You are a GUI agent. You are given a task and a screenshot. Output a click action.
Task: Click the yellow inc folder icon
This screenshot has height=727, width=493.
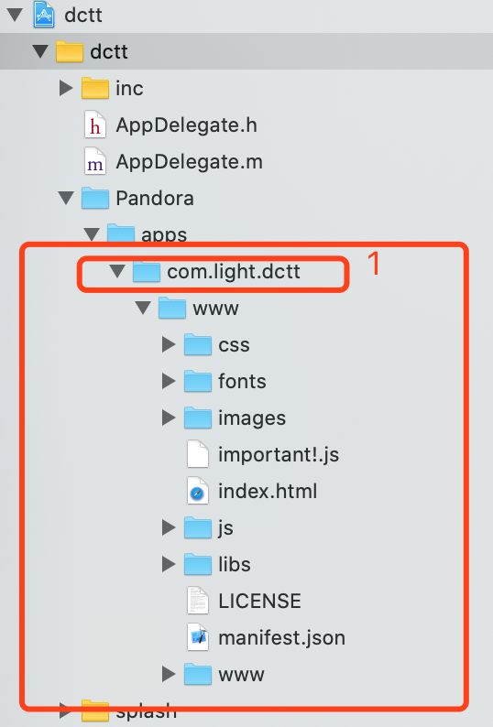click(94, 88)
